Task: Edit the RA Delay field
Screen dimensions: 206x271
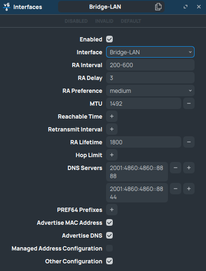Action: pos(150,78)
